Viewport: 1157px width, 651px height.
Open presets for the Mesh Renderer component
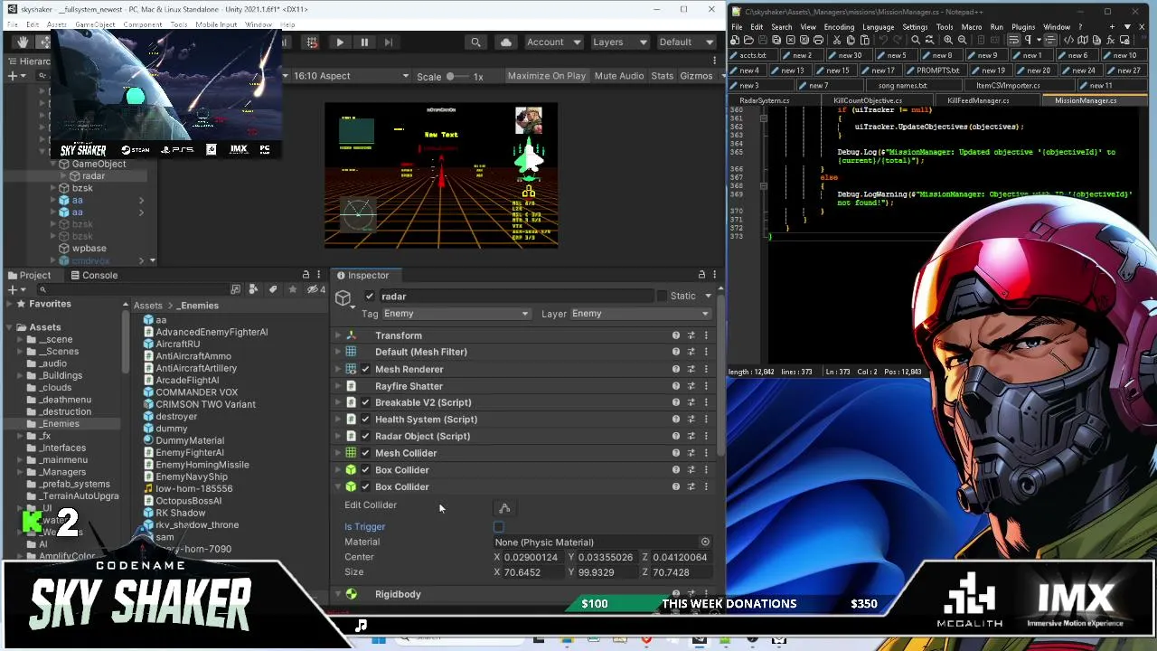691,369
